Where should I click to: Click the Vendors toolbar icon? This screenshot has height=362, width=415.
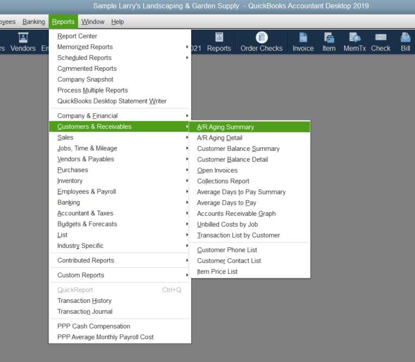click(23, 42)
